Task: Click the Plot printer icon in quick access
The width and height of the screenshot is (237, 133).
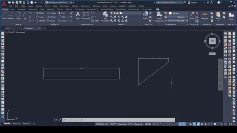Action: click(31, 3)
